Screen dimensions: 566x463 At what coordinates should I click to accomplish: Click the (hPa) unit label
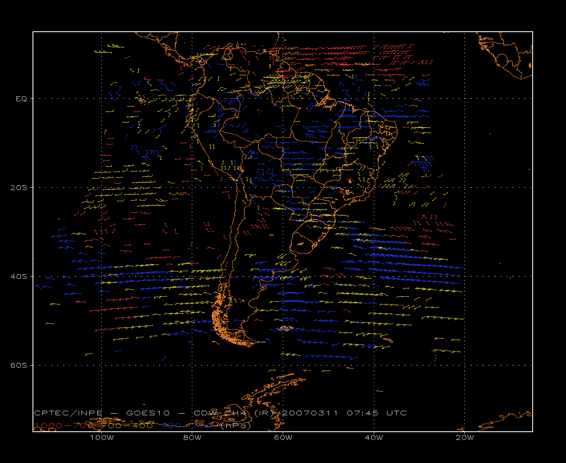(x=236, y=426)
